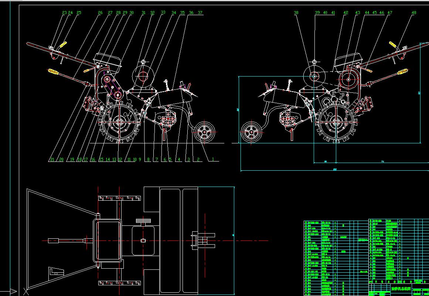Click part number 37 label
Viewport: 429px width, 296px height.
coord(200,13)
